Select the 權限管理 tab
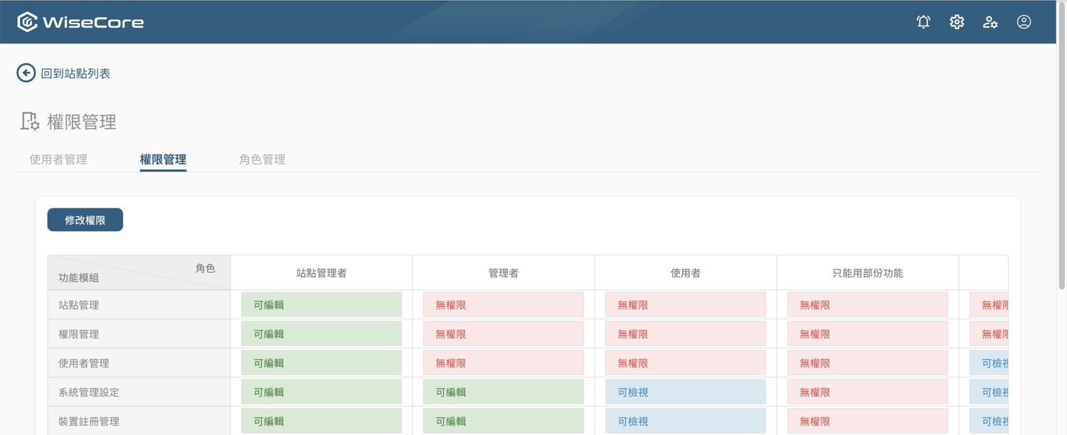 coord(163,159)
